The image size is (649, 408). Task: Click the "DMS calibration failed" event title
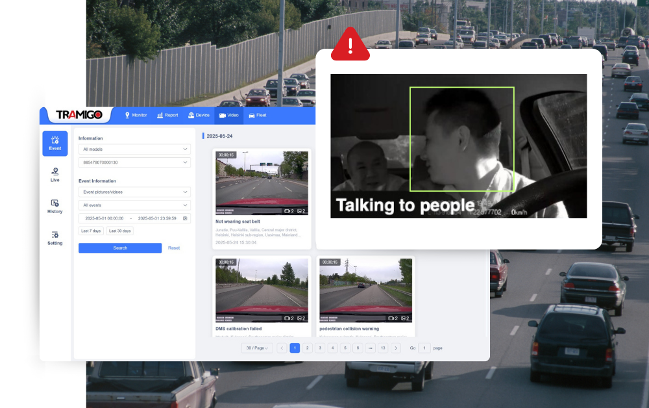238,329
